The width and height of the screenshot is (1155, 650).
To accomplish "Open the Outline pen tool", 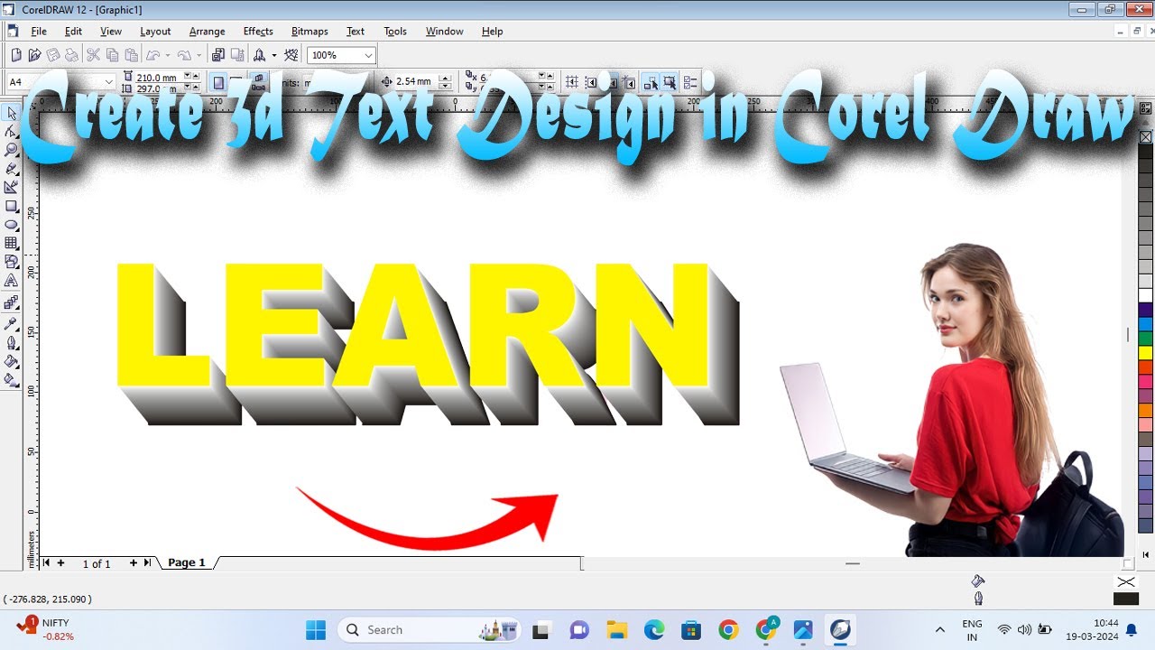I will [12, 343].
